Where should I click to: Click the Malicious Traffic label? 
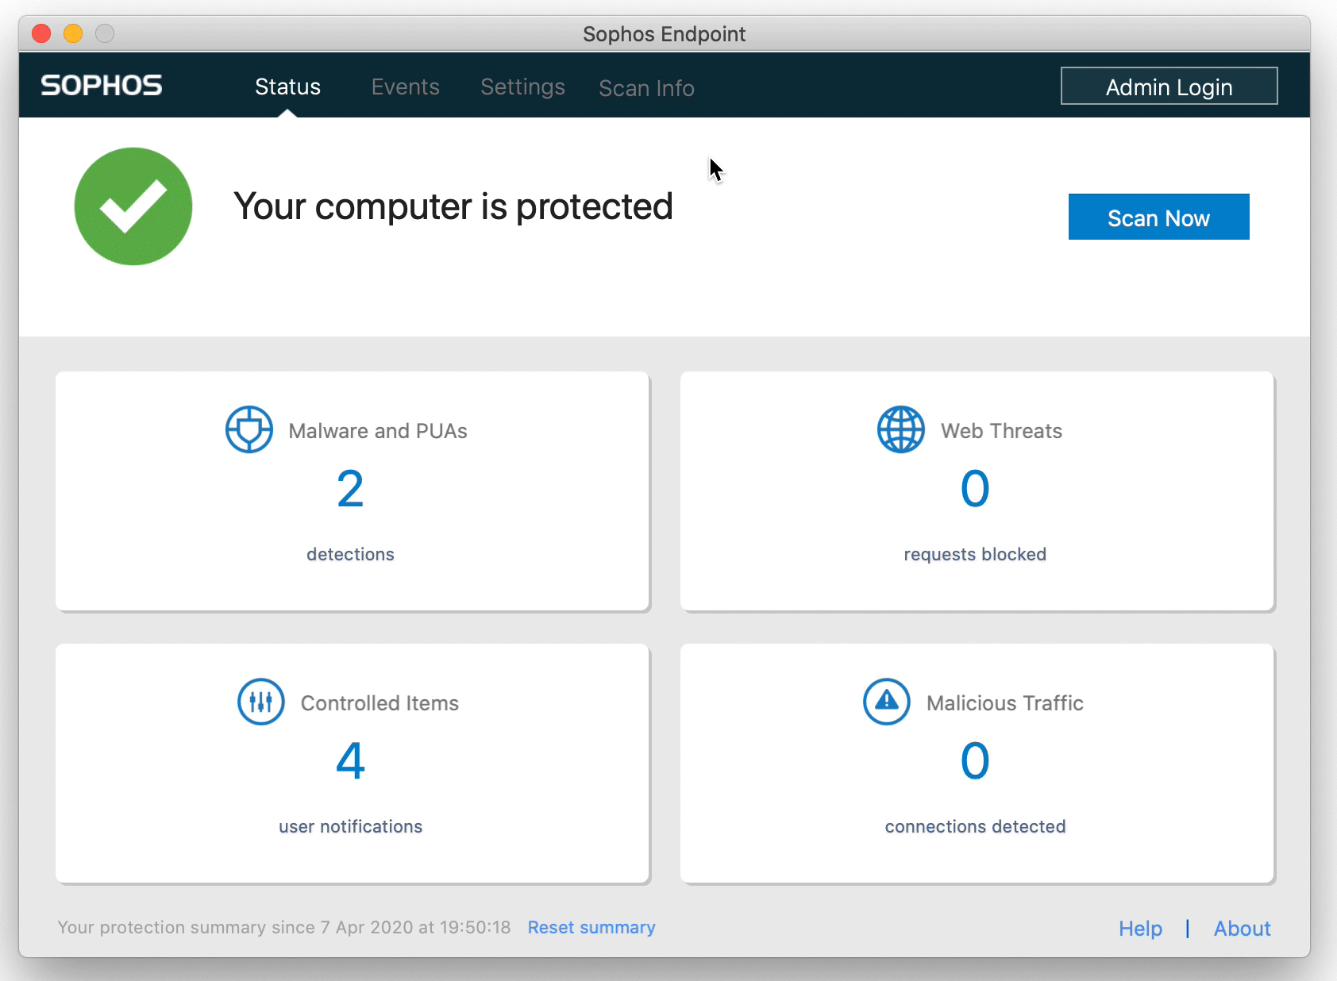pos(1005,703)
